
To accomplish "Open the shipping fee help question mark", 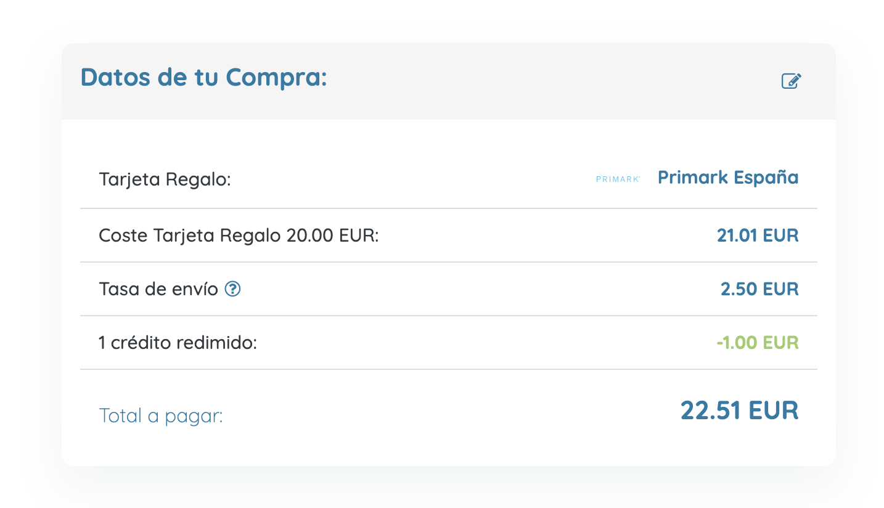I will pos(232,289).
